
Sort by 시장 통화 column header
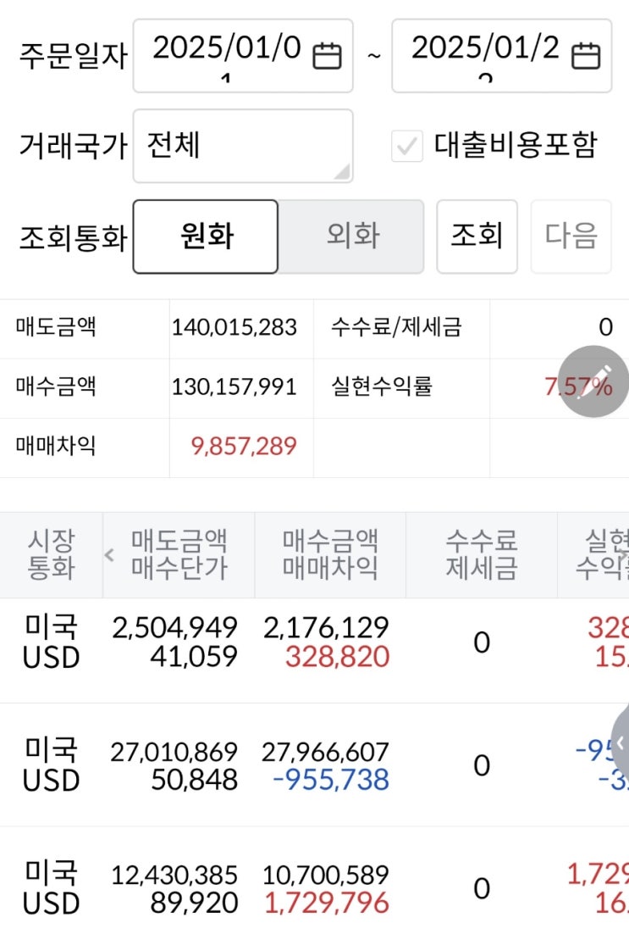tap(51, 554)
